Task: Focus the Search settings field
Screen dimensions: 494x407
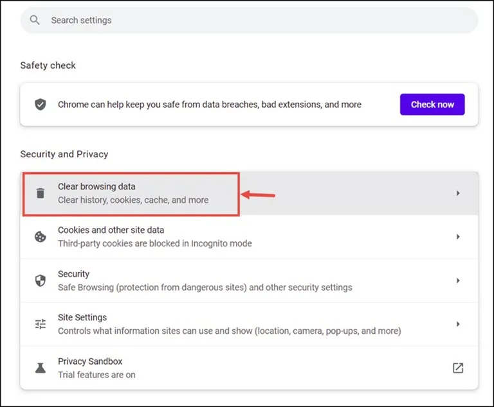Action: click(249, 20)
